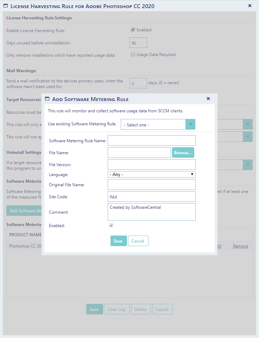This screenshot has height=338, width=259.
Task: Click the Original File Name input field
Action: coord(151,184)
